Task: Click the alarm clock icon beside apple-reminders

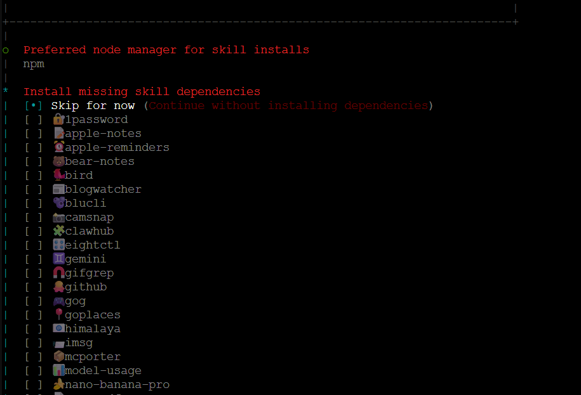Action: [x=58, y=147]
